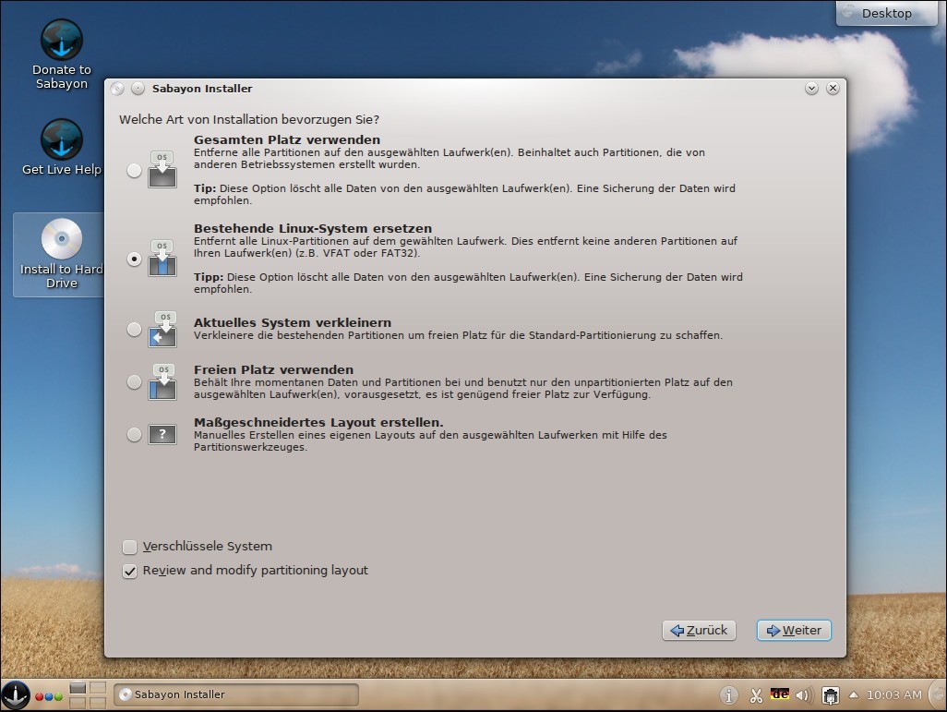Click the heading 'Gesamten Platz verwenden'
Viewport: 947px width, 712px height.
tap(287, 139)
